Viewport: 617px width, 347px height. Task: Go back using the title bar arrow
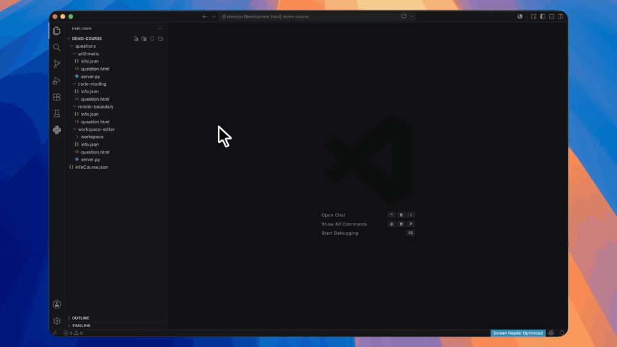point(204,17)
